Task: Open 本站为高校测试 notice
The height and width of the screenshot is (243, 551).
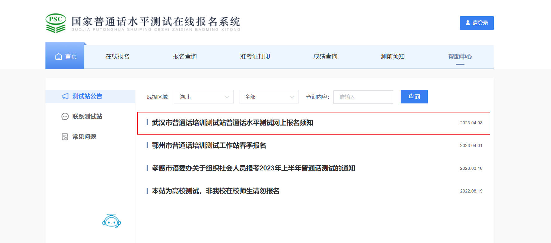Action: coord(216,191)
